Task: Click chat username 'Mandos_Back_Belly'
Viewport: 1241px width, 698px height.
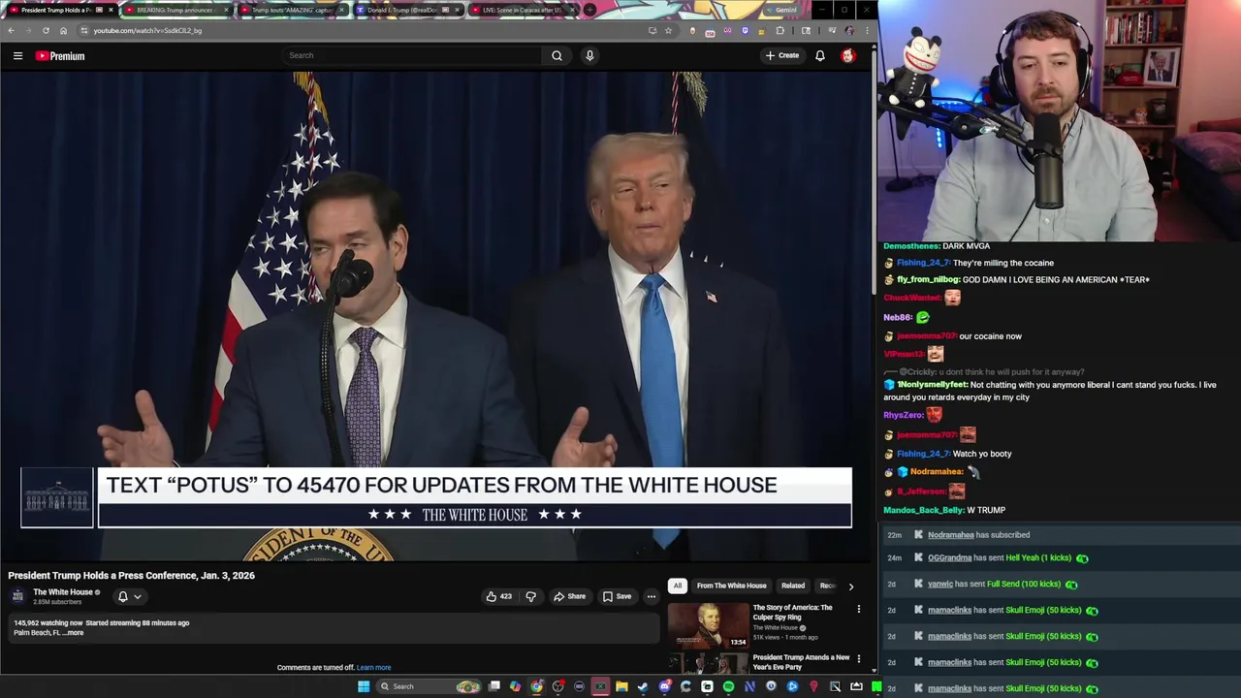Action: (923, 510)
